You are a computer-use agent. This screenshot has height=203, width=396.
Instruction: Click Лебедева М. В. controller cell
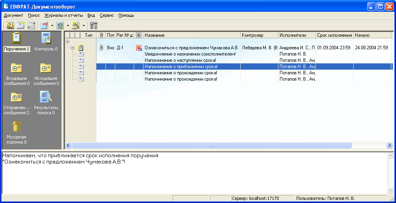pos(260,48)
